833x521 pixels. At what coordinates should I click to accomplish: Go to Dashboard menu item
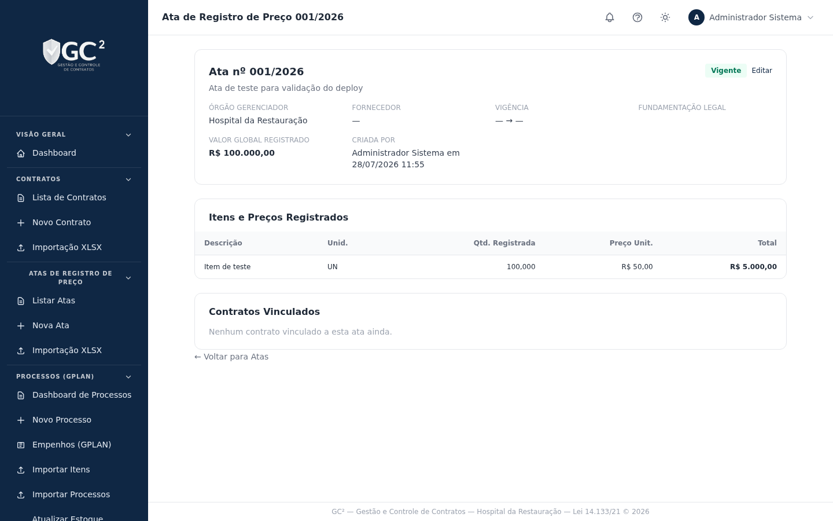(x=74, y=153)
